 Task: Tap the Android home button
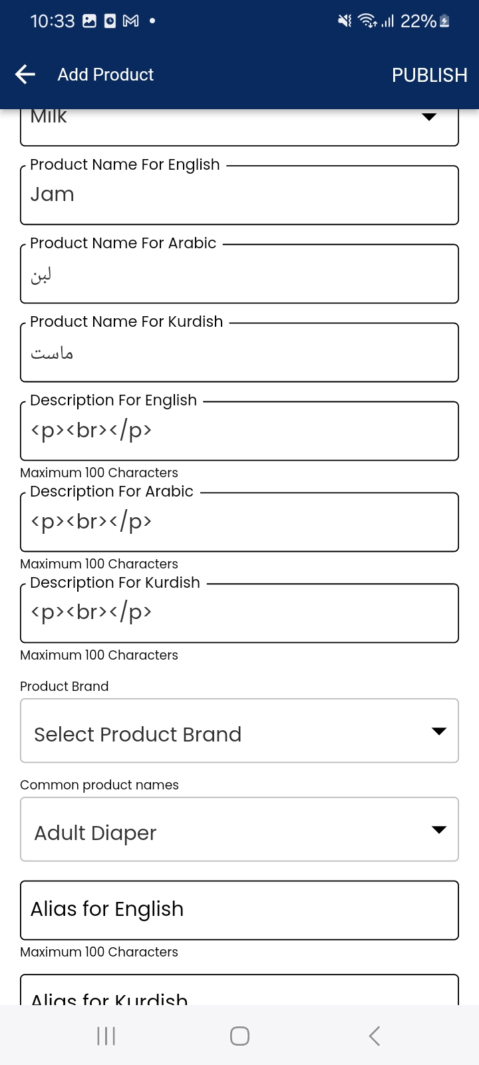[x=239, y=1036]
